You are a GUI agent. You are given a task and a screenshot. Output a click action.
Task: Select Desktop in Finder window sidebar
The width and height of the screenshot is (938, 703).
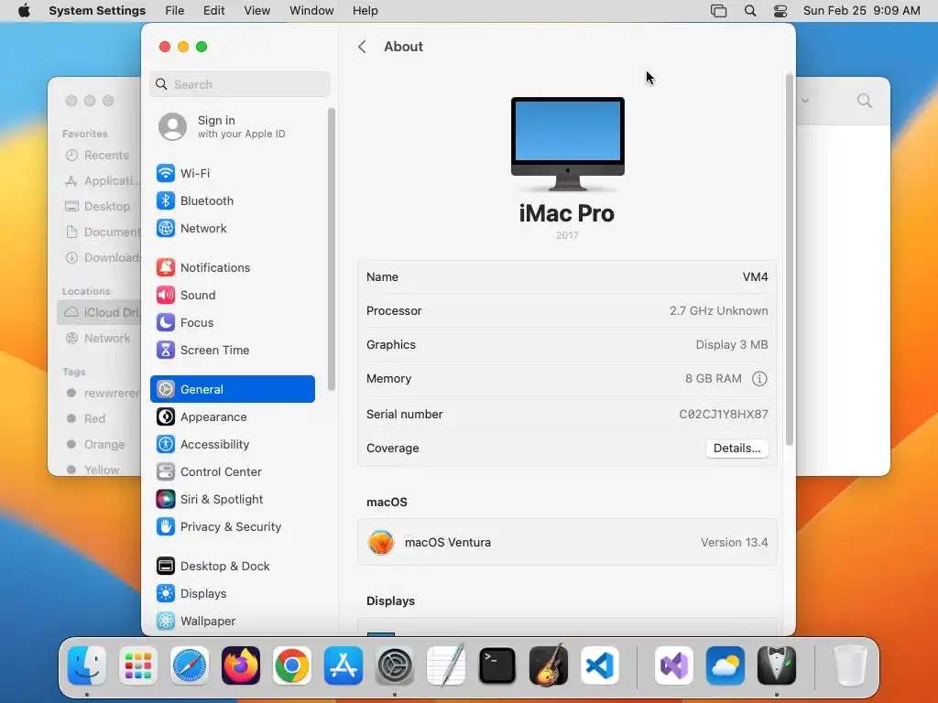99,206
